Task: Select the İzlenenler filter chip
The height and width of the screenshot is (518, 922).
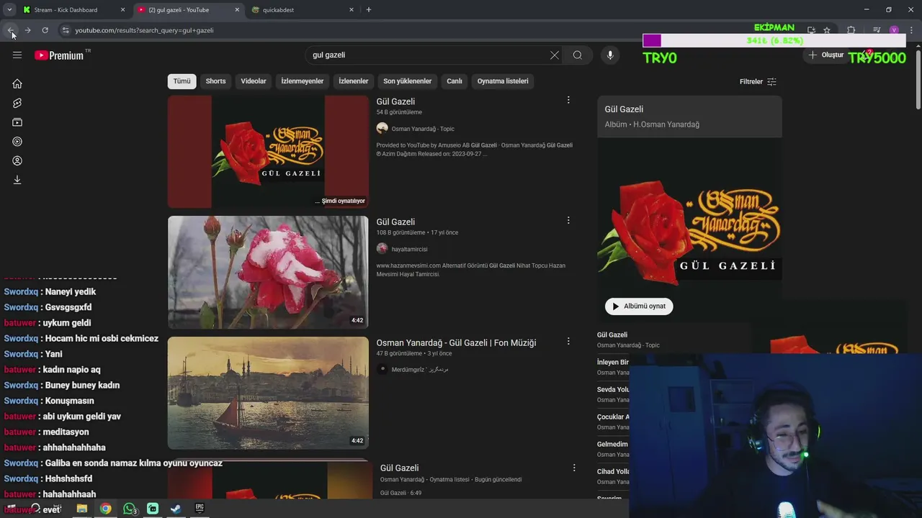Action: pyautogui.click(x=354, y=81)
